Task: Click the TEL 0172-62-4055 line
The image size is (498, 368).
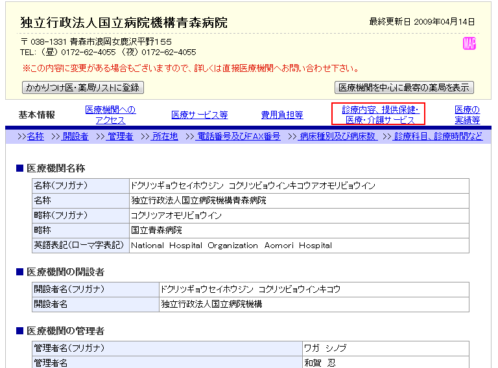Action: pos(108,52)
